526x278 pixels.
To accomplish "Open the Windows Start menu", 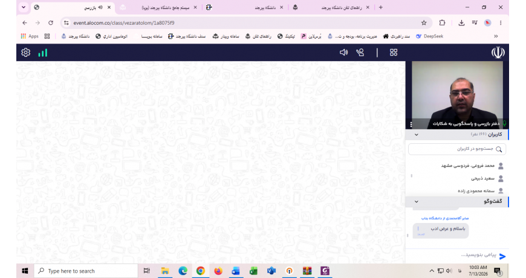I will pyautogui.click(x=25, y=271).
